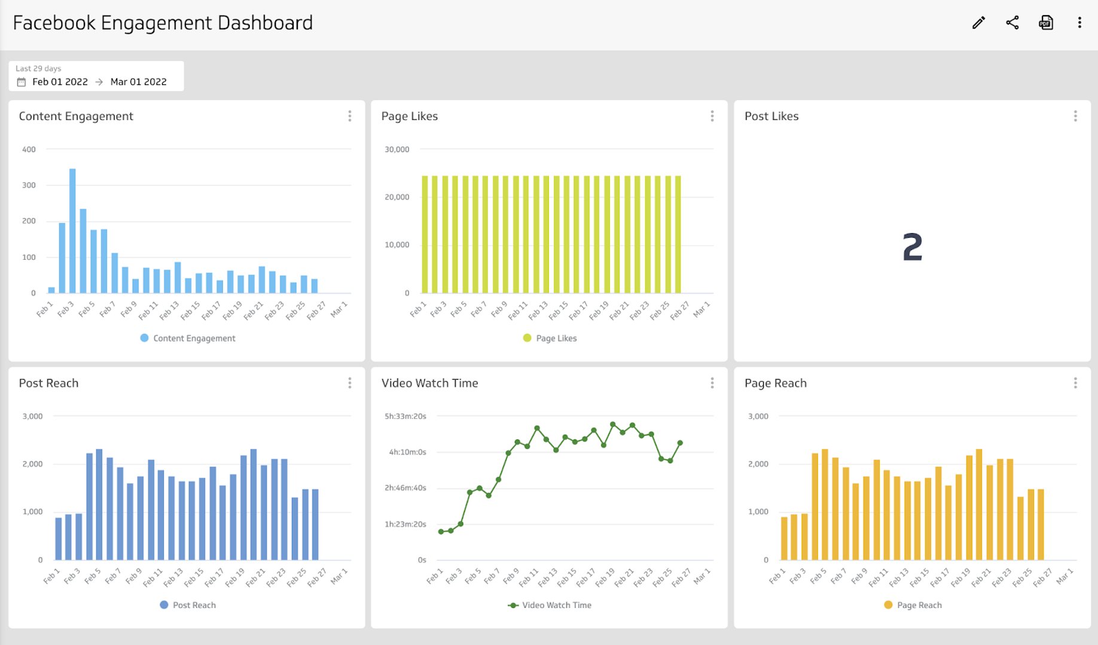1098x645 pixels.
Task: Open the kebab menu on Video Watch Time widget
Action: [712, 383]
